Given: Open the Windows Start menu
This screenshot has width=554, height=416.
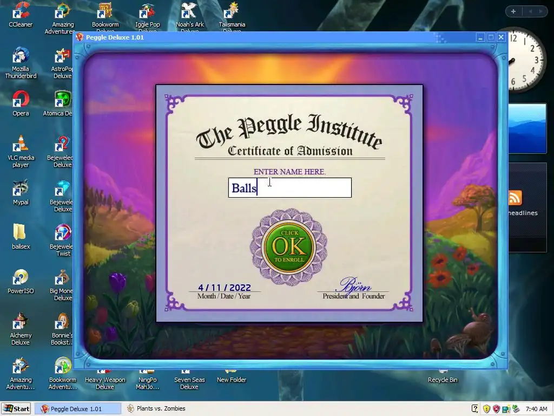Looking at the screenshot, I should (x=16, y=408).
